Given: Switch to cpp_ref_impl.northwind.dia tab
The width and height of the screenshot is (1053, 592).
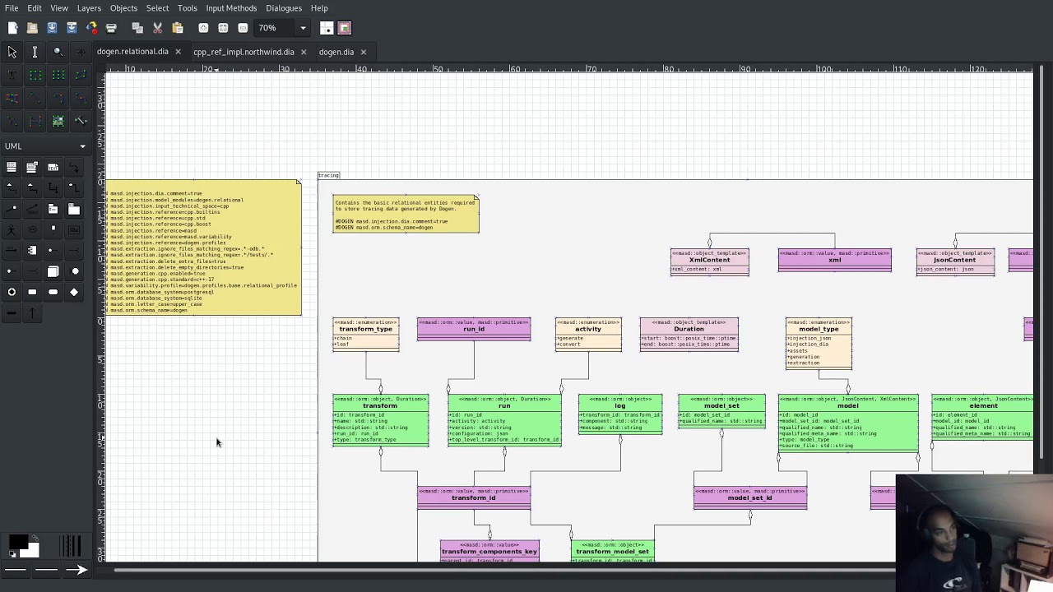Looking at the screenshot, I should (x=244, y=52).
